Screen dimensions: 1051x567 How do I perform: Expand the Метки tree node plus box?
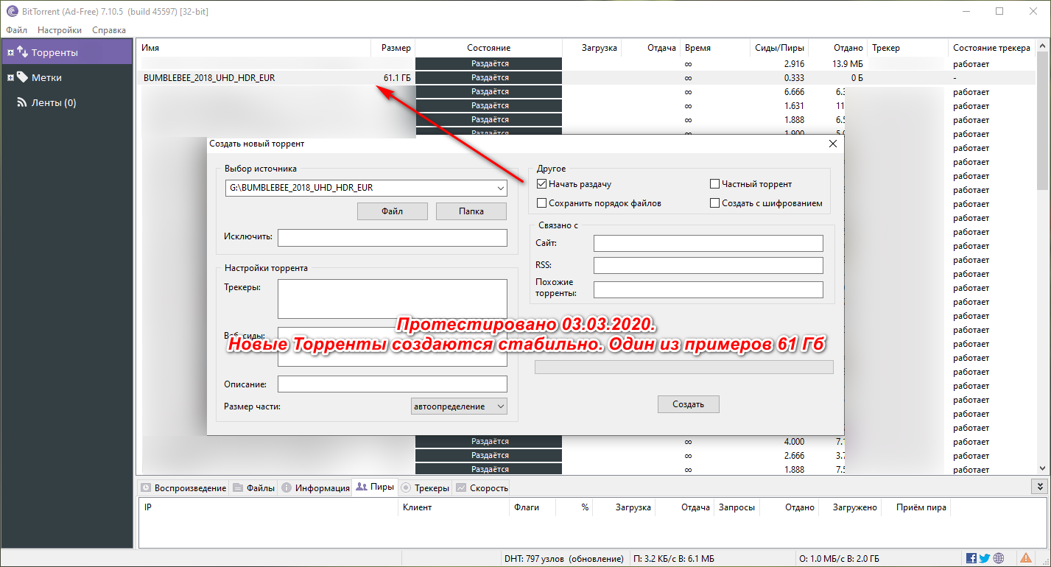pos(10,78)
